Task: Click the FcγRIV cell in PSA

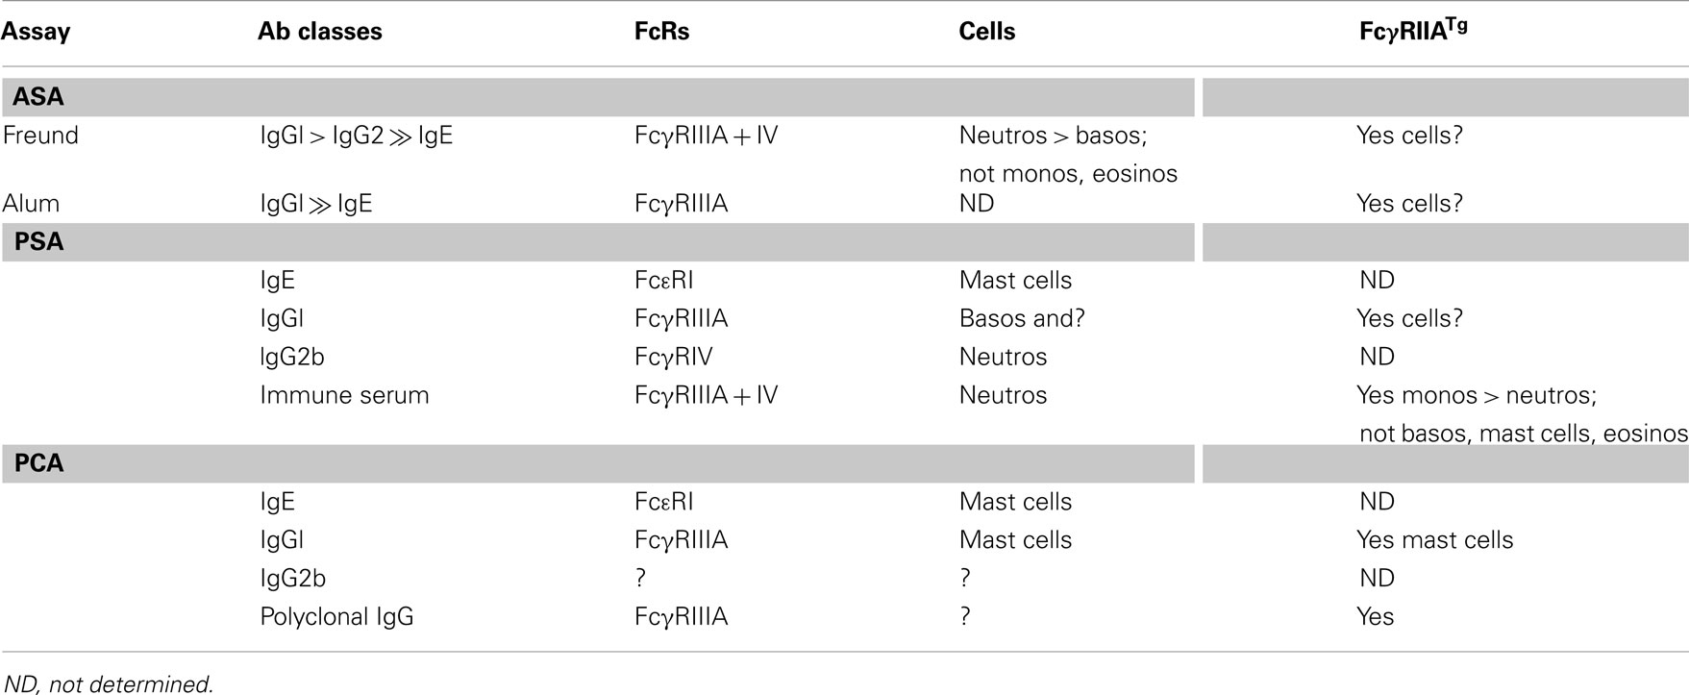Action: click(673, 357)
